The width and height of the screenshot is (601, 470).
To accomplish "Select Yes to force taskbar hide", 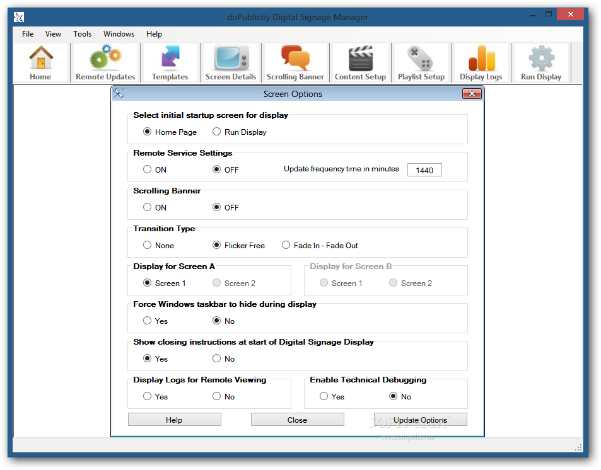I will pyautogui.click(x=155, y=321).
